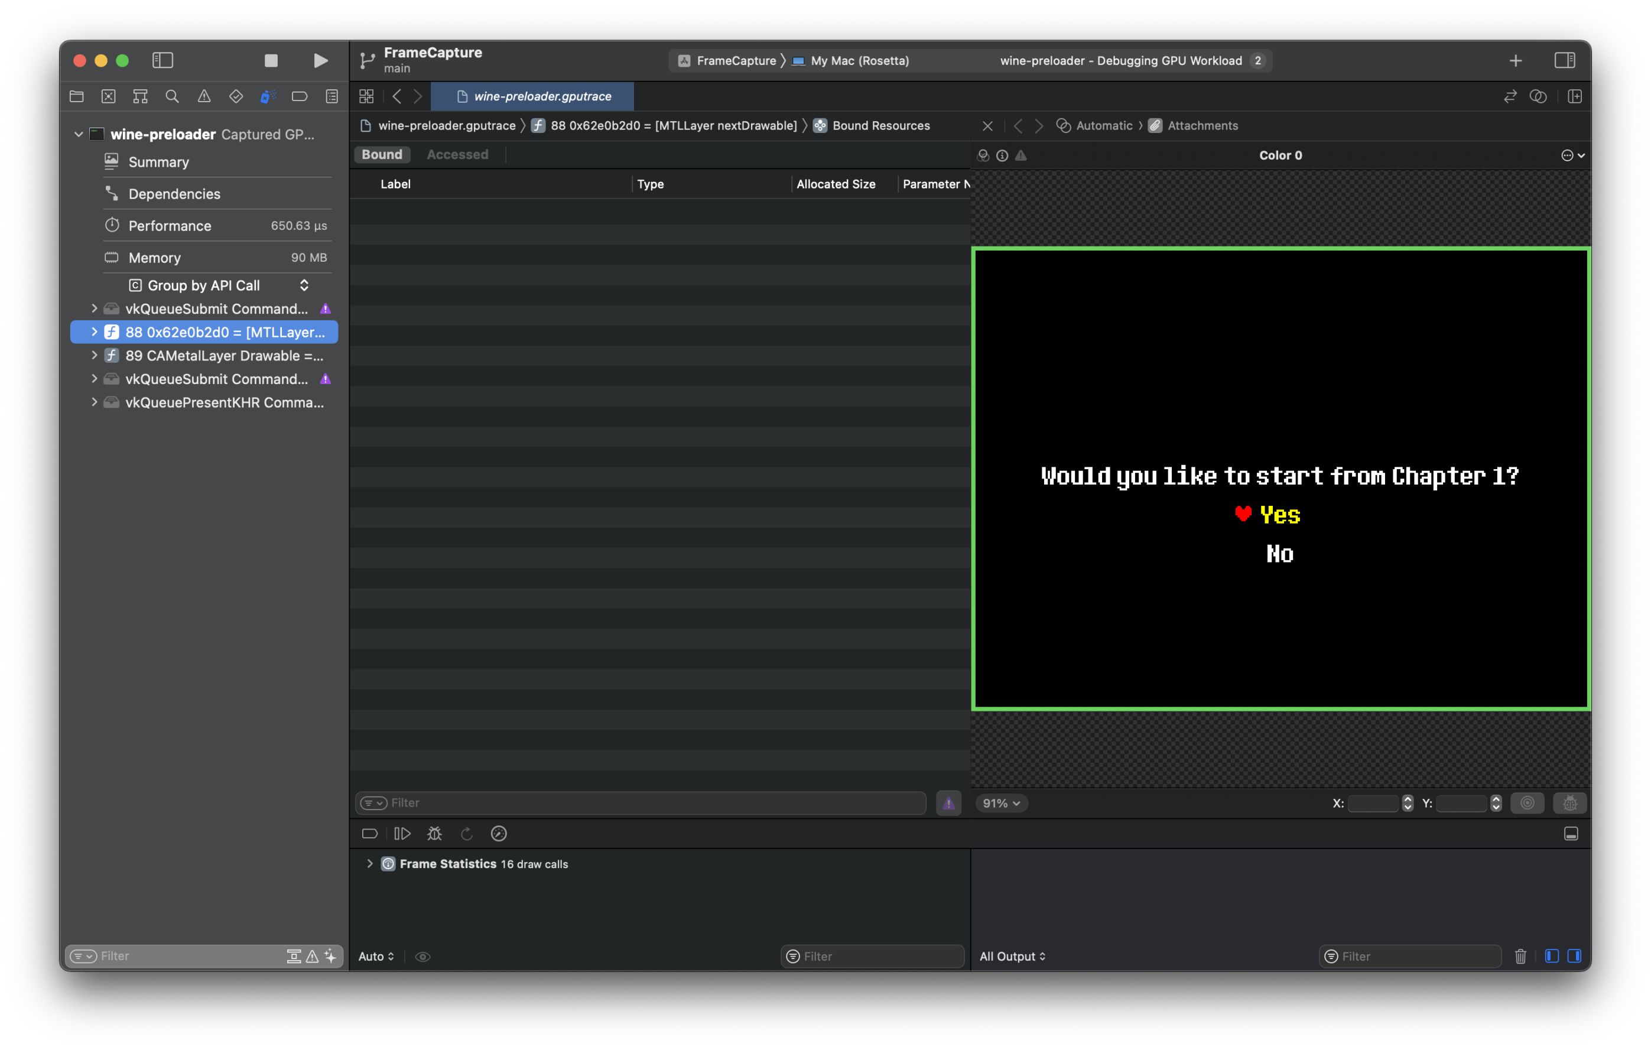Expand the vkQueuePresentKHR command row
This screenshot has width=1651, height=1050.
click(94, 402)
